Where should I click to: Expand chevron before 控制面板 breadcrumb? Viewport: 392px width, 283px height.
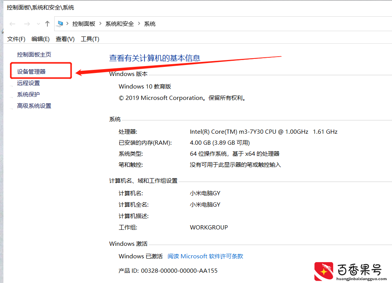[67, 24]
